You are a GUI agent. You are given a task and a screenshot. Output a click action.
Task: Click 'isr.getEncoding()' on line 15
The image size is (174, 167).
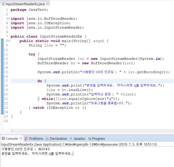148,72
